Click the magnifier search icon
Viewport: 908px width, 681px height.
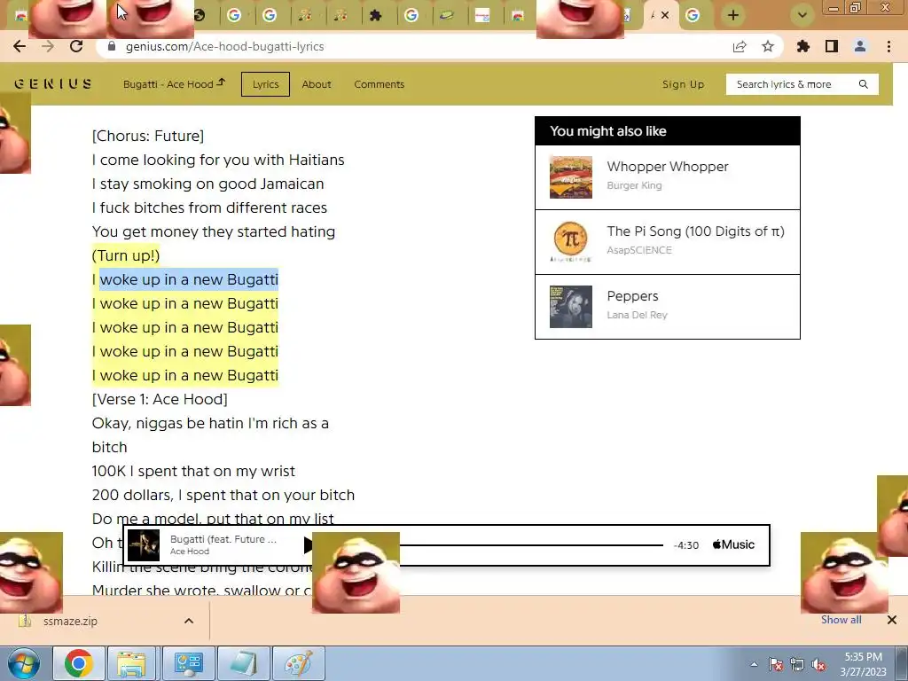tap(864, 84)
